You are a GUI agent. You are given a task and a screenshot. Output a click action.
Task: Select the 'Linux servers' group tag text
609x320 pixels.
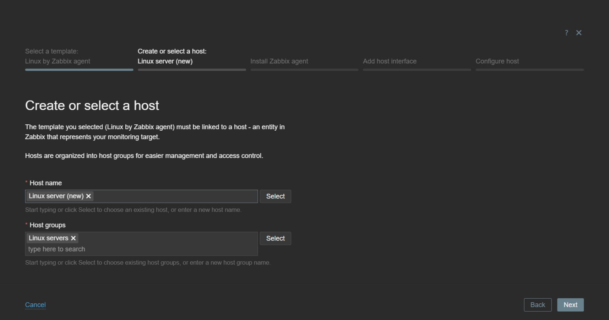48,238
